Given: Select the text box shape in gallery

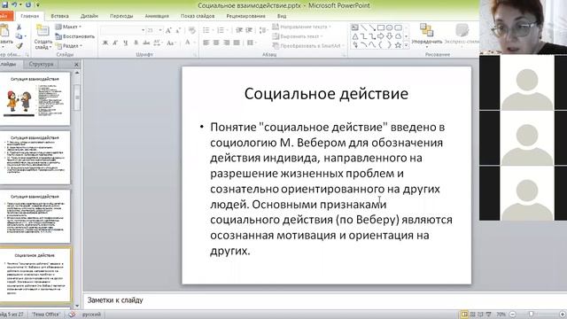Looking at the screenshot, I should [x=354, y=27].
